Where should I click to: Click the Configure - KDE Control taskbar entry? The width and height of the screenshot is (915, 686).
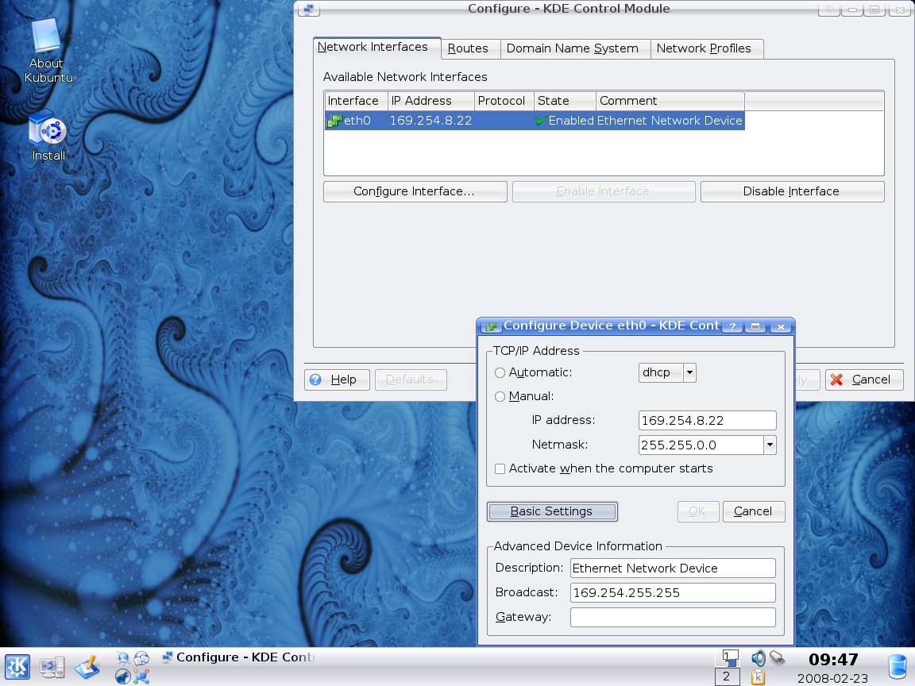[x=238, y=657]
